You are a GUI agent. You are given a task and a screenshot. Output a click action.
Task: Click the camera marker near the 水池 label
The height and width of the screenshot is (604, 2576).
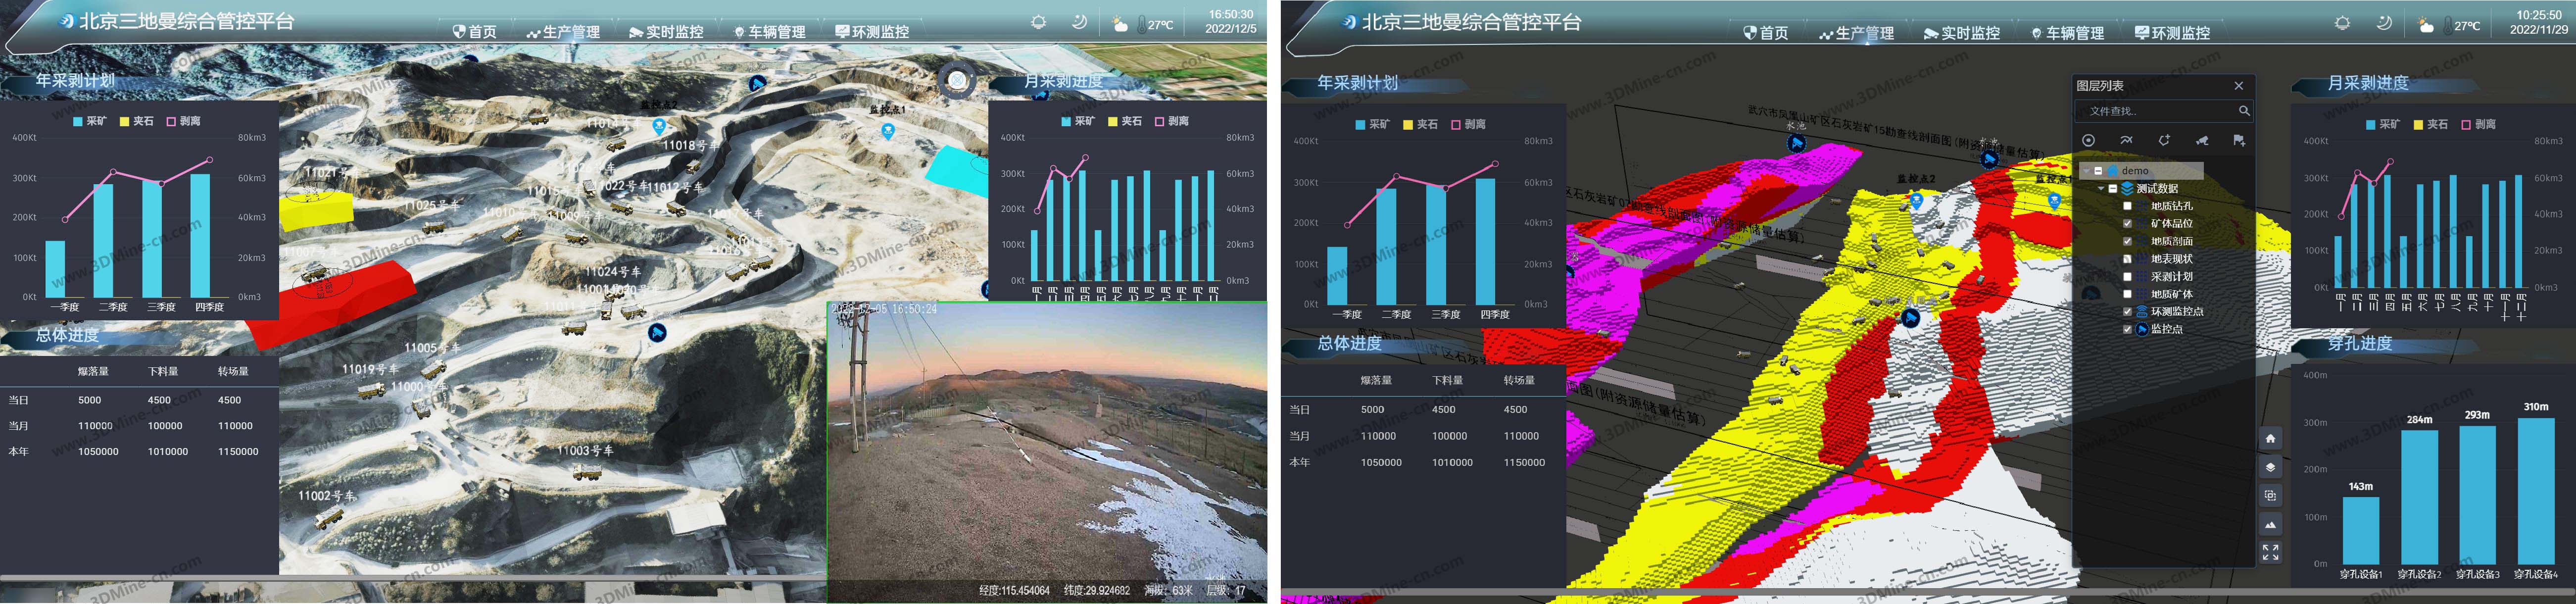pyautogui.click(x=758, y=84)
